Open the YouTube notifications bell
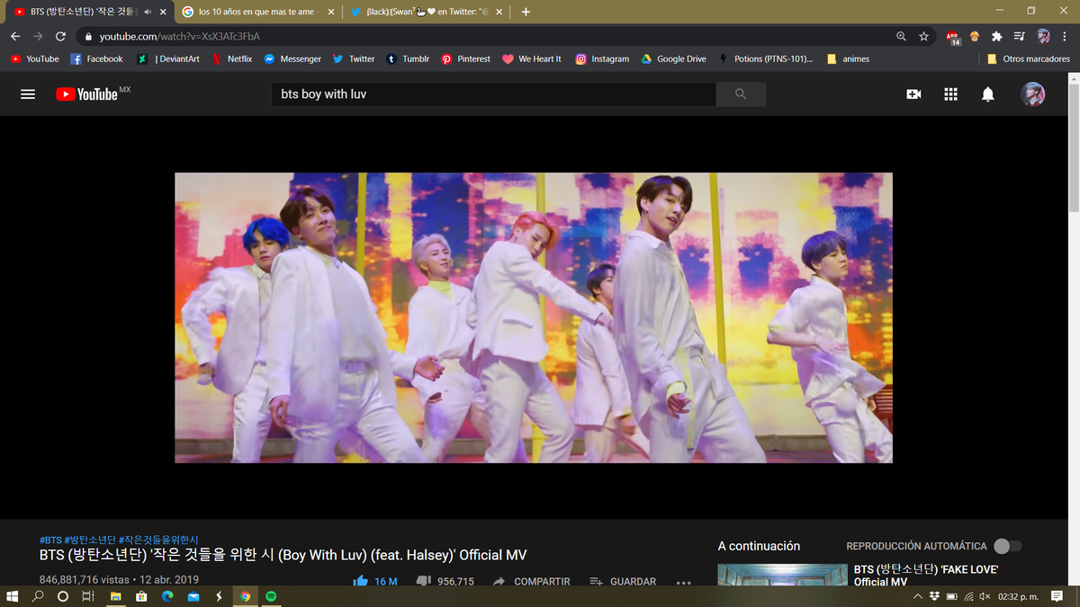The width and height of the screenshot is (1080, 607). (987, 94)
